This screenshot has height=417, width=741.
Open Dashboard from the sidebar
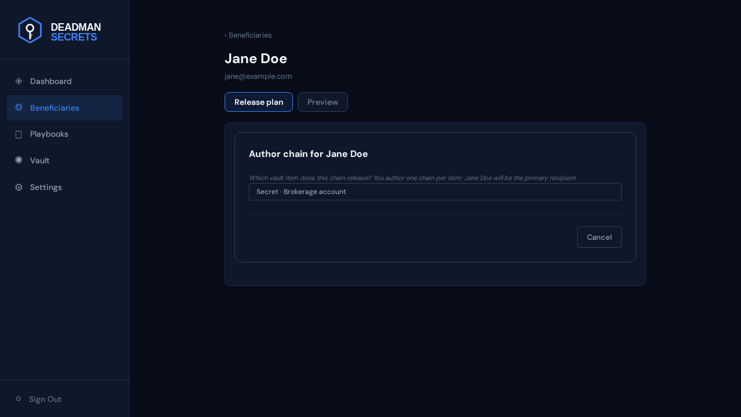(x=64, y=81)
